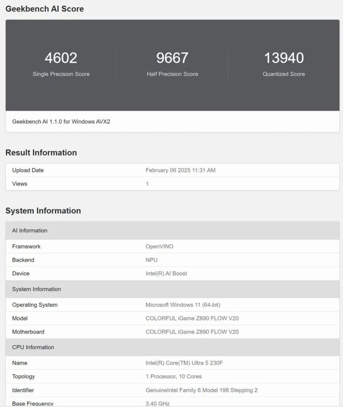
Task: Click the Geekbench AI 1.1.0 version text
Action: point(61,122)
